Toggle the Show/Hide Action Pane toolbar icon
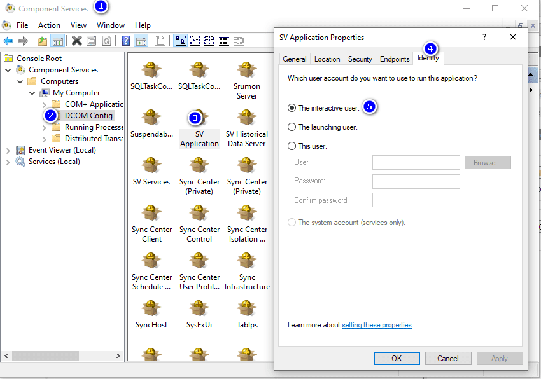The image size is (541, 379). [x=141, y=41]
